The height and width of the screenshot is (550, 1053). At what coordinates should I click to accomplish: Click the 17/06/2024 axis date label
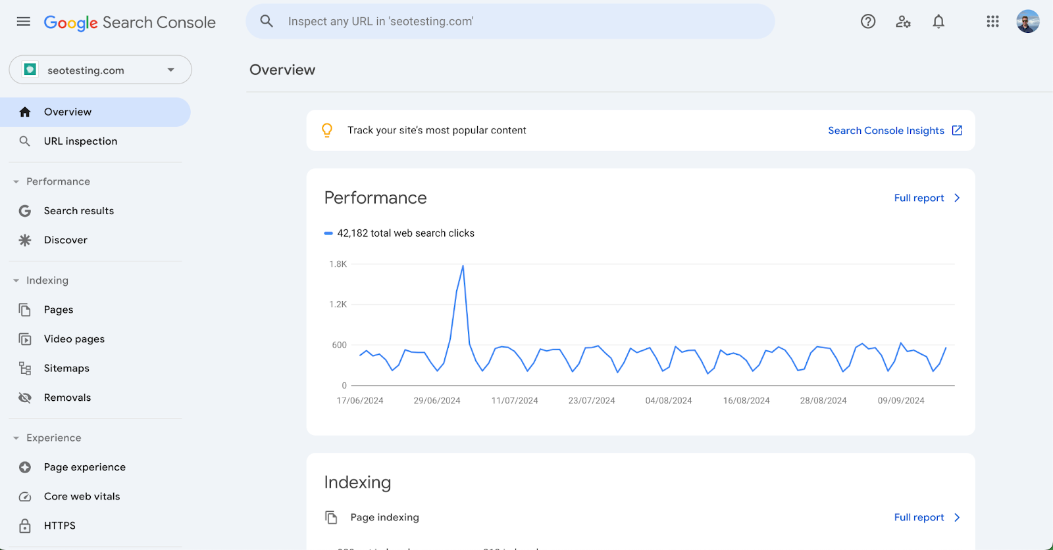click(x=360, y=401)
